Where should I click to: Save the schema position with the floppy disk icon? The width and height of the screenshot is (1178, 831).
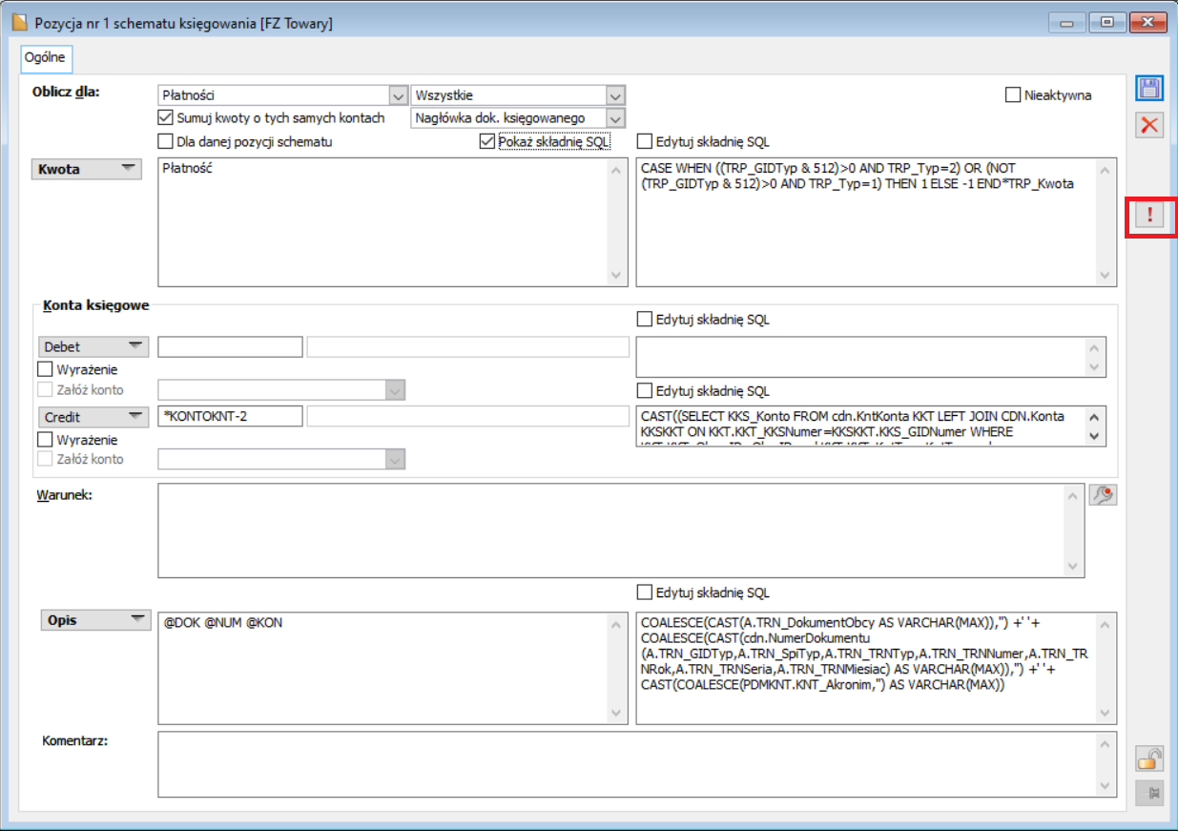(x=1149, y=89)
